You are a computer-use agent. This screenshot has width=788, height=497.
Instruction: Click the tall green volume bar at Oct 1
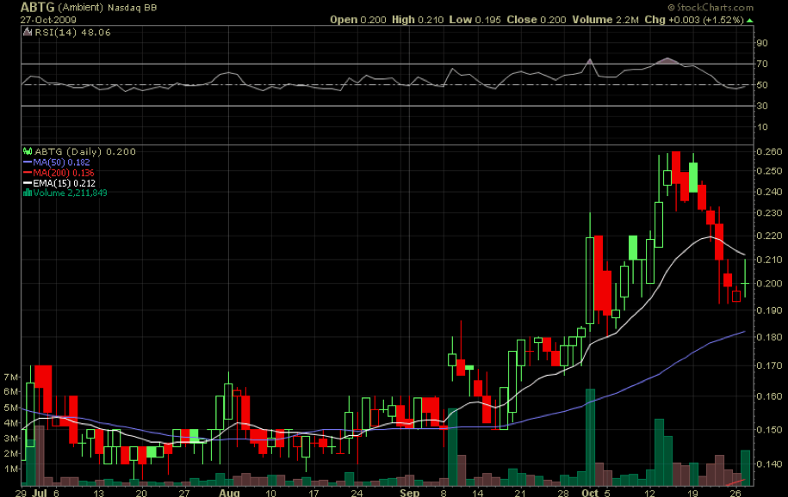[591, 438]
